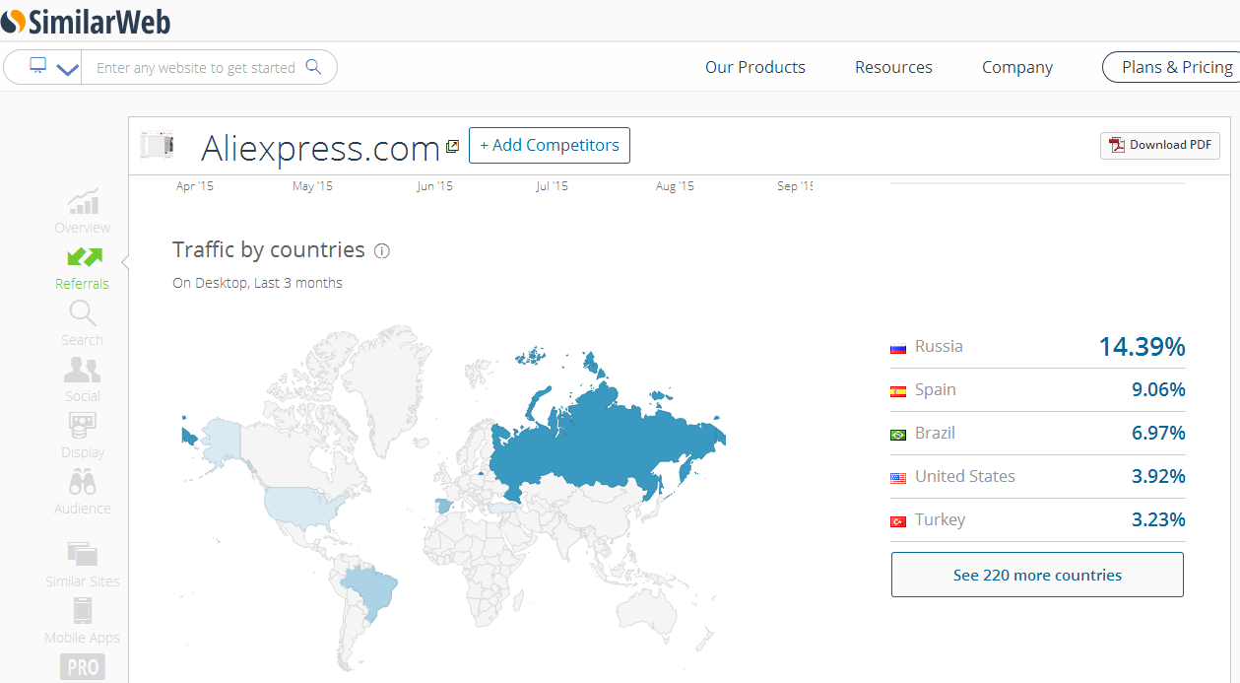Click the Traffic by countries info icon
The height and width of the screenshot is (683, 1240).
click(x=382, y=251)
